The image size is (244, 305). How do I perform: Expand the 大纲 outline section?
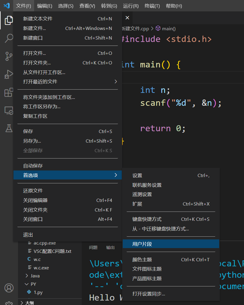coord(29,303)
